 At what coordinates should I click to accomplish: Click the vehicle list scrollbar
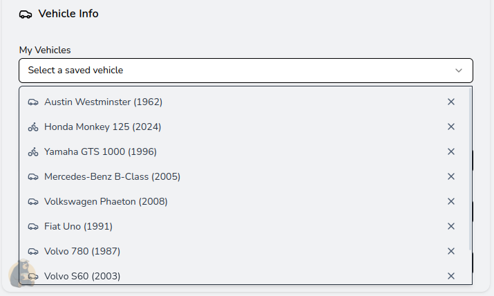pyautogui.click(x=470, y=169)
